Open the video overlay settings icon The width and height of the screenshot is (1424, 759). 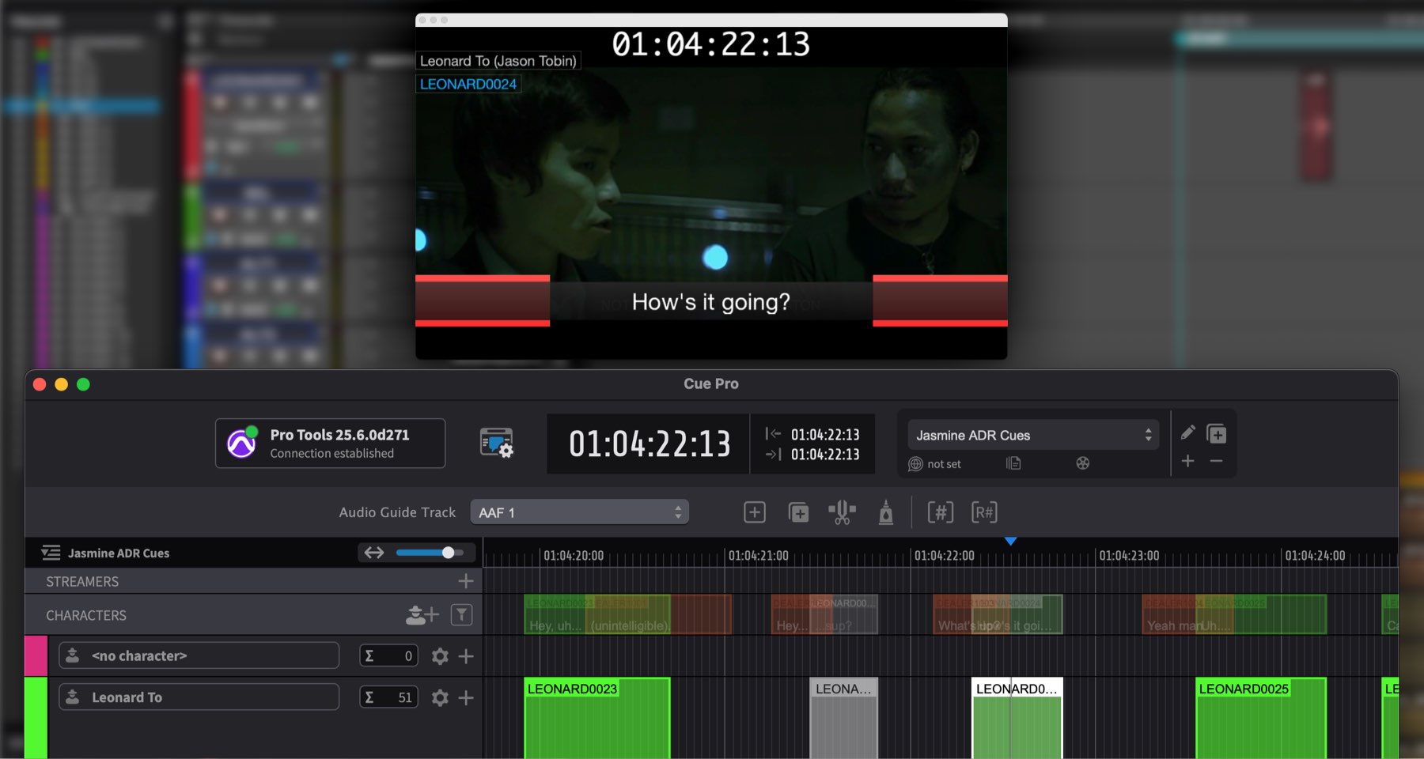[496, 443]
